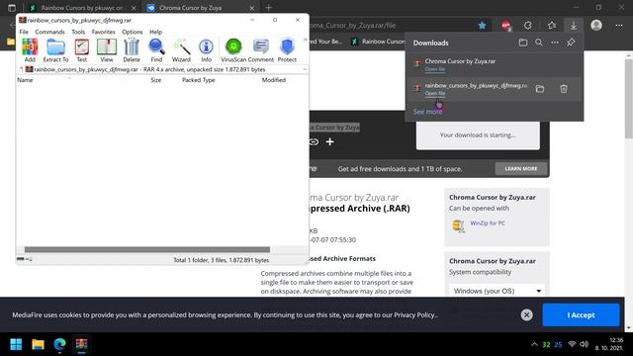The height and width of the screenshot is (356, 633).
Task: Click See more in Downloads panel
Action: tap(427, 112)
